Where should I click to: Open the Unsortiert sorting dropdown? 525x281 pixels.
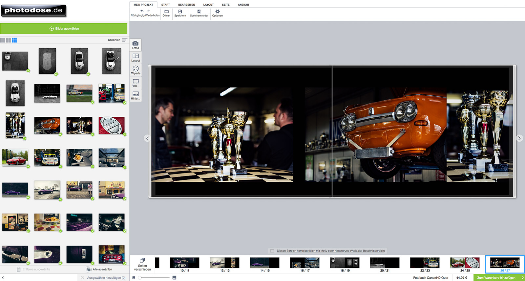click(x=117, y=40)
